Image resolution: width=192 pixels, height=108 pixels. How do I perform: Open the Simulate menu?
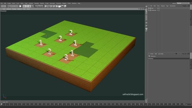coord(37,3)
